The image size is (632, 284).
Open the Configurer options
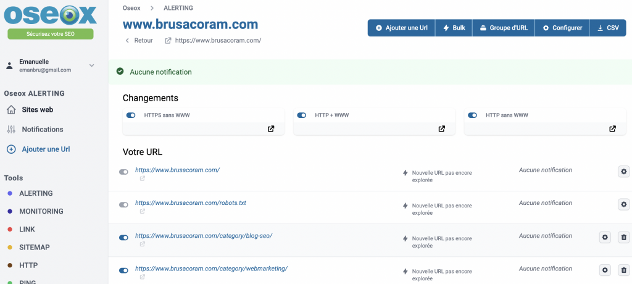coord(562,28)
